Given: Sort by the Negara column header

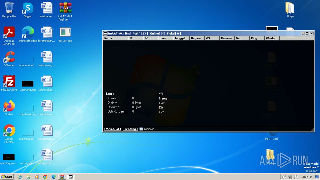Looking at the screenshot, I should [x=197, y=38].
